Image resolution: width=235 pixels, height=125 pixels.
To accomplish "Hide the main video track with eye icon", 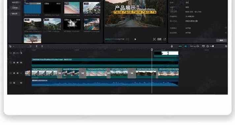I will tap(17, 73).
